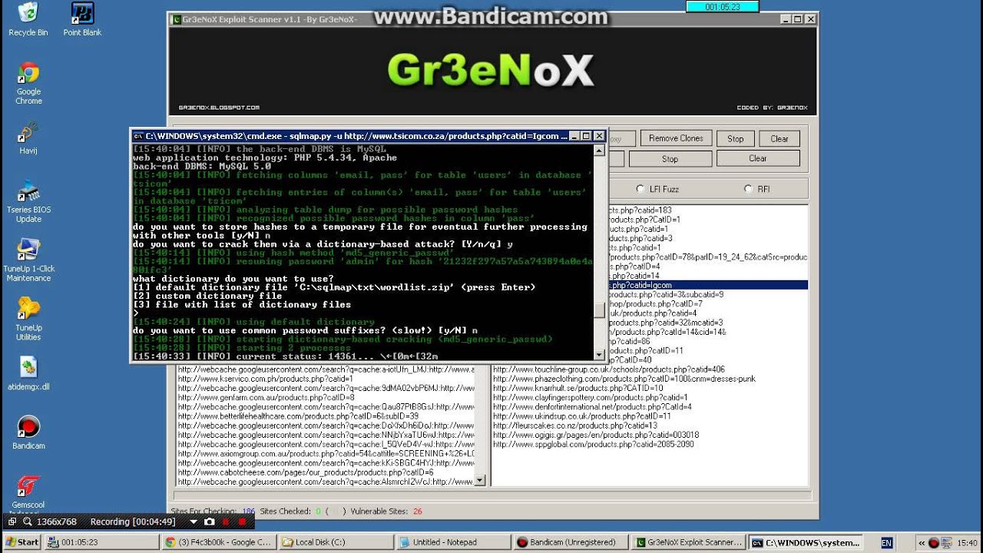Click the Gr3eNoX window title bar icon

pos(177,19)
